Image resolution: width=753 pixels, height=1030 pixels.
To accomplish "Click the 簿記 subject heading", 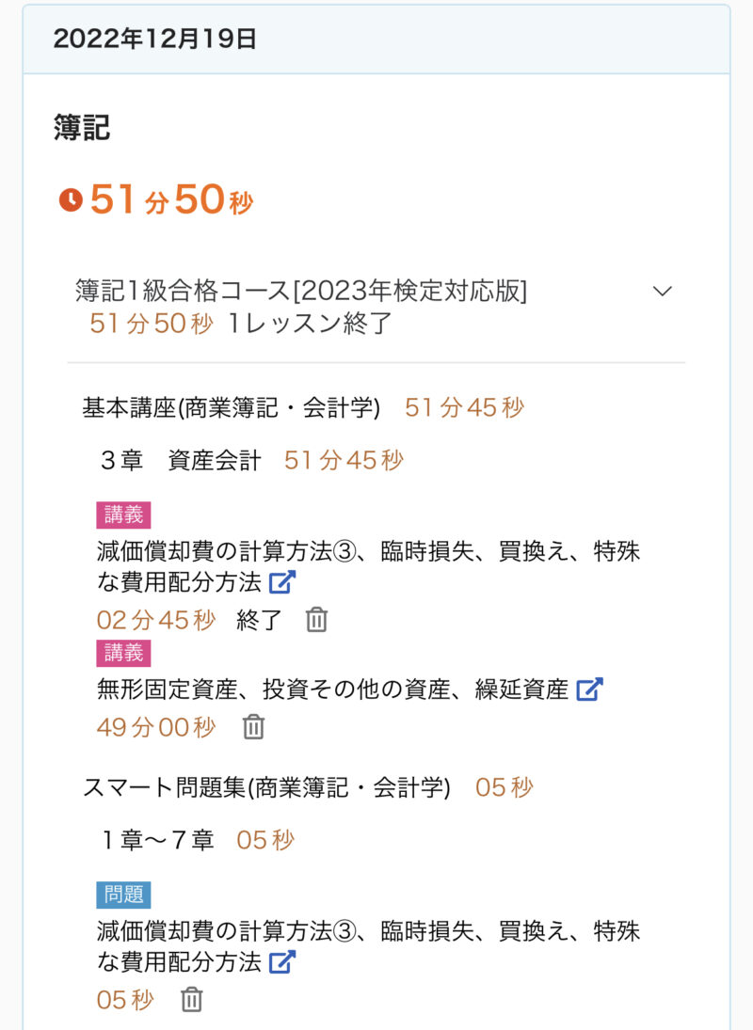I will click(82, 129).
